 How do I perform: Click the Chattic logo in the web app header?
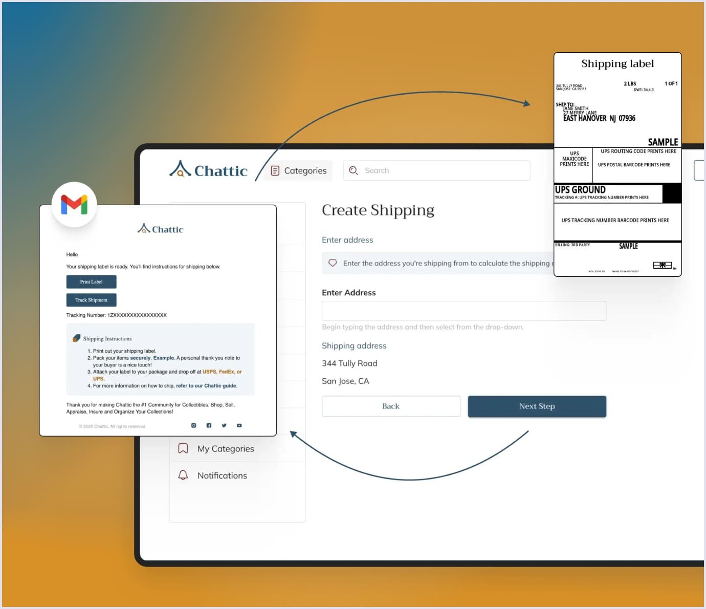(208, 169)
